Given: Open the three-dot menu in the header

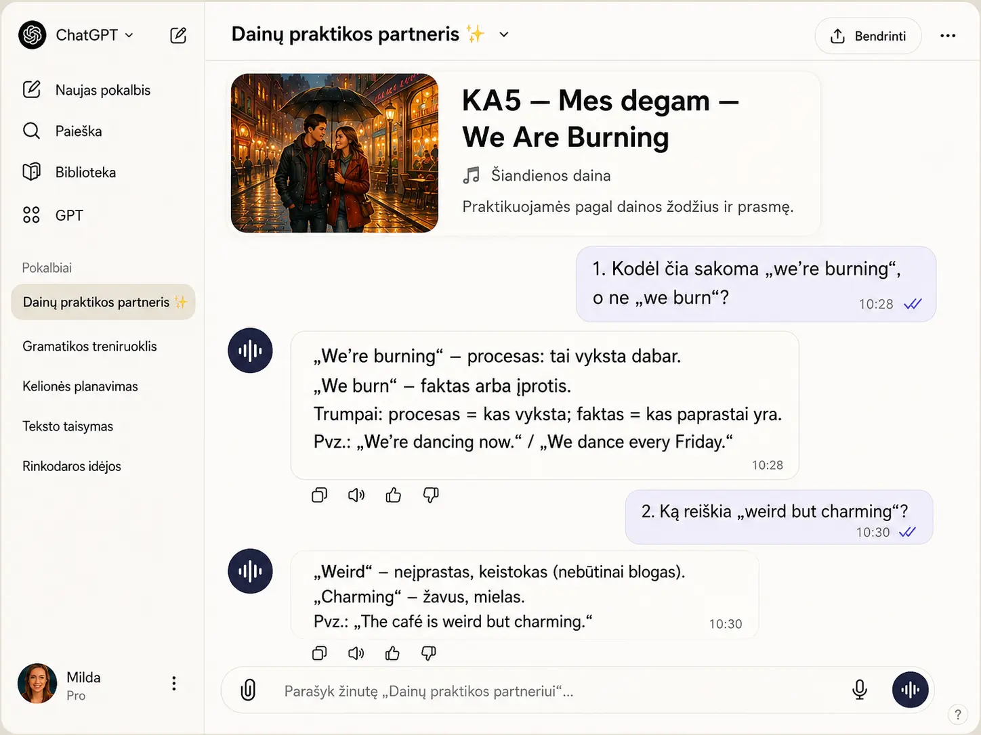Looking at the screenshot, I should (x=948, y=36).
